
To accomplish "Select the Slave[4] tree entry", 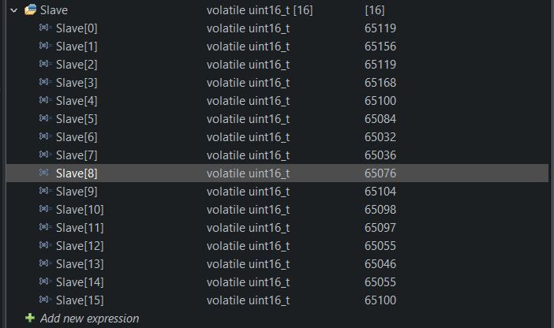I will coord(77,100).
